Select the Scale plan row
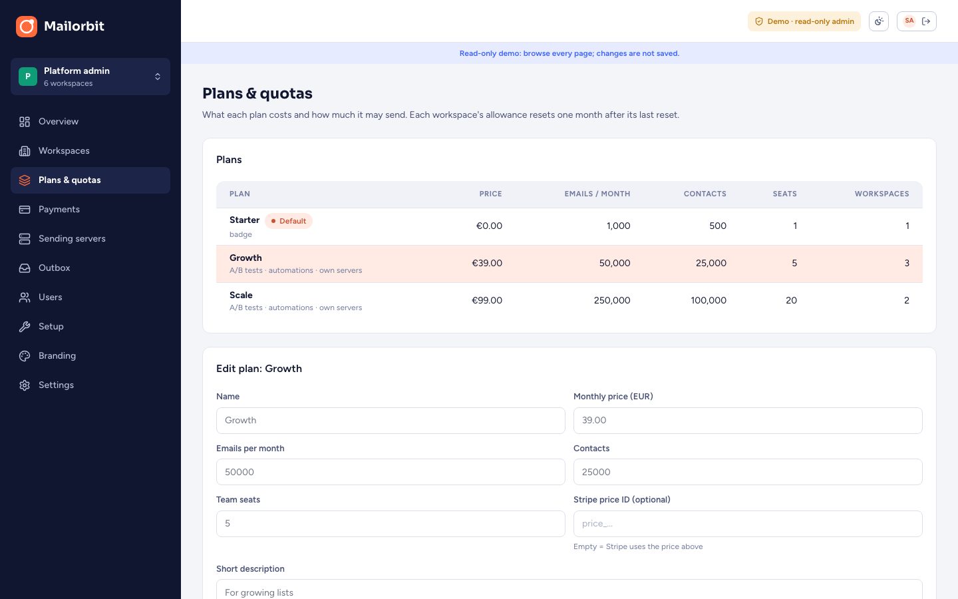958x599 pixels. pos(569,301)
